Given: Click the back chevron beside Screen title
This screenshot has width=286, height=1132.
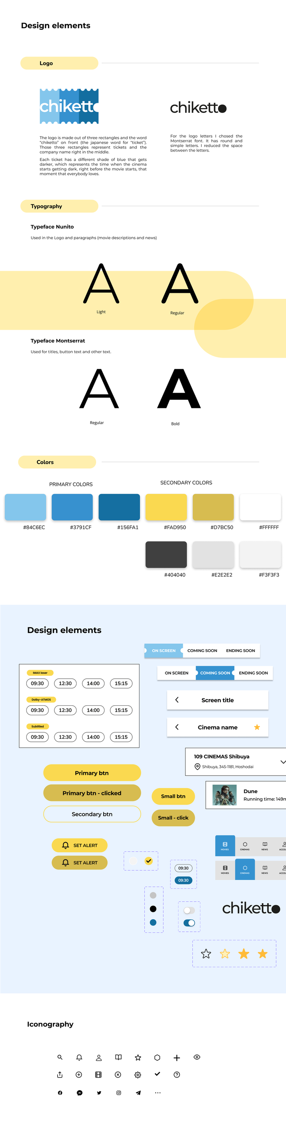Looking at the screenshot, I should point(177,700).
